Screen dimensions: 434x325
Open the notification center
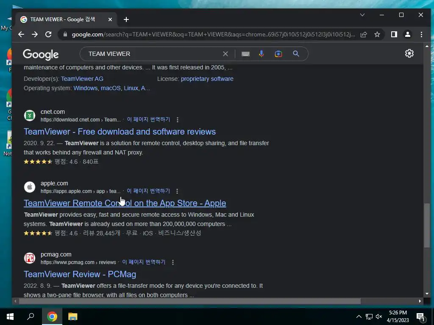point(420,317)
